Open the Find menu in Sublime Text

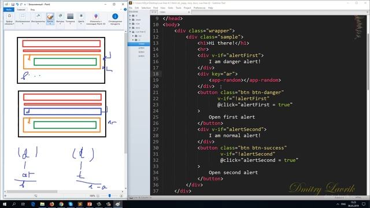tap(156, 8)
